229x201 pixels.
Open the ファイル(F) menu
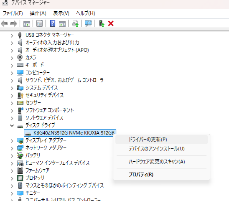(13, 13)
